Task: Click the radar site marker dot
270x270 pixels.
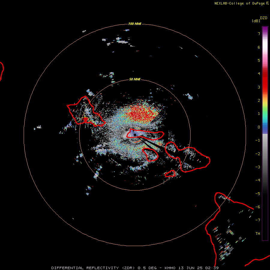Action: pyautogui.click(x=135, y=135)
